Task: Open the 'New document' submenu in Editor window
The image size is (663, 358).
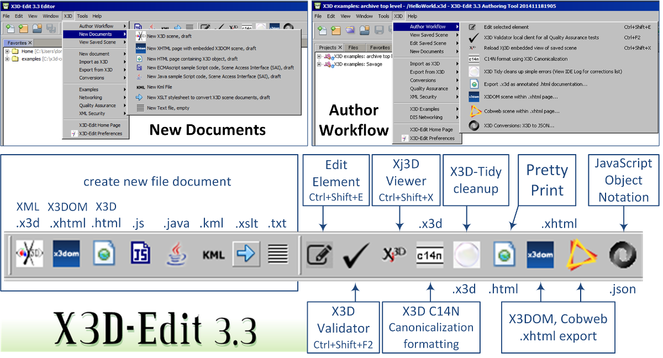Action: click(96, 54)
